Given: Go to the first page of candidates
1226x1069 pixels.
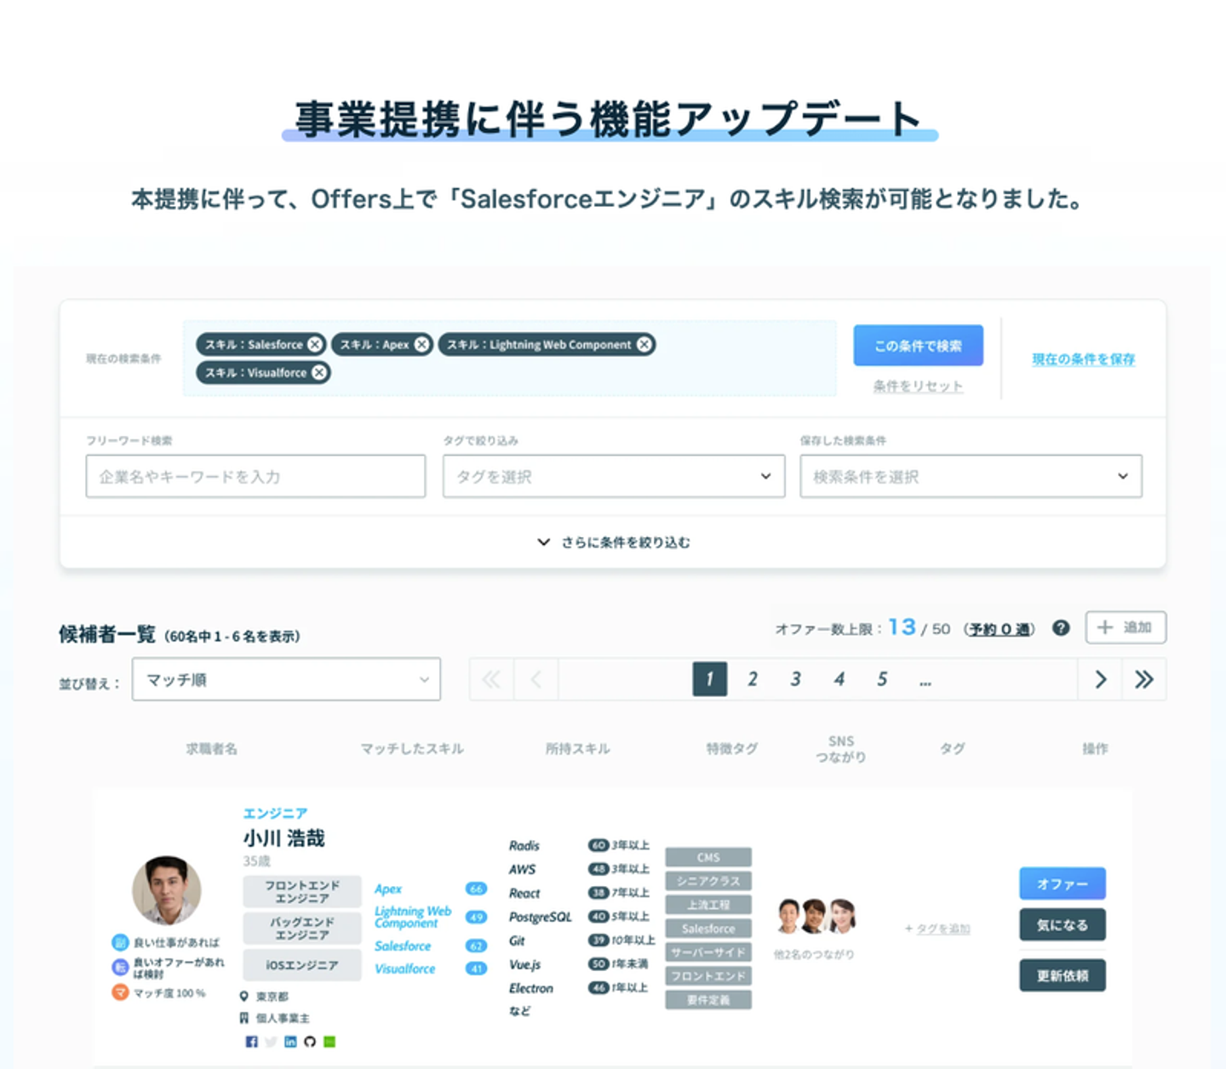Looking at the screenshot, I should [491, 679].
